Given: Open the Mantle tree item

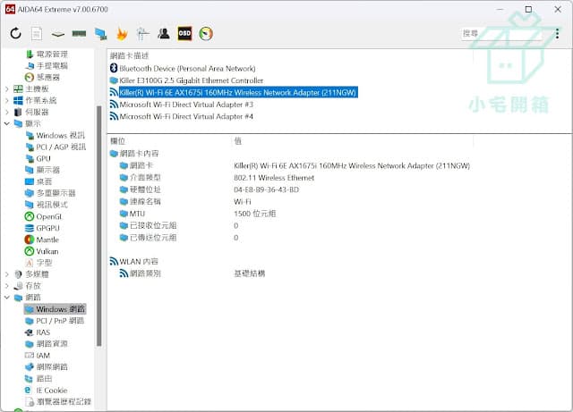Looking at the screenshot, I should [x=47, y=240].
